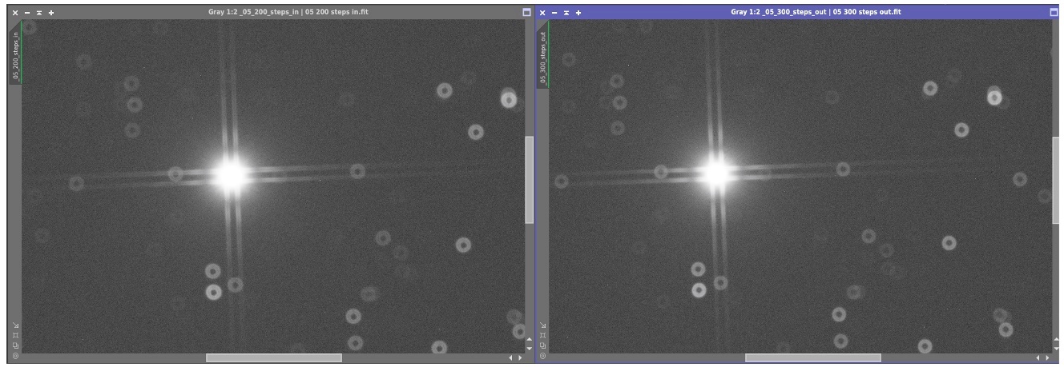Click the plus icon on 200_steps_in title bar
This screenshot has width=1064, height=367.
click(51, 13)
